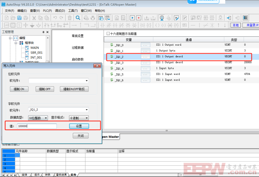
Task: Collapse the 程序块 tree node
Action: (x=16, y=43)
